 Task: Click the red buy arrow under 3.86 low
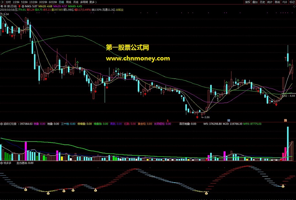pyautogui.click(x=197, y=117)
